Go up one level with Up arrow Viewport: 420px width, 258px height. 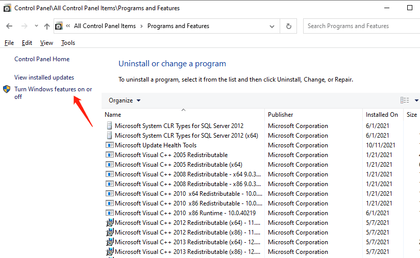point(47,26)
